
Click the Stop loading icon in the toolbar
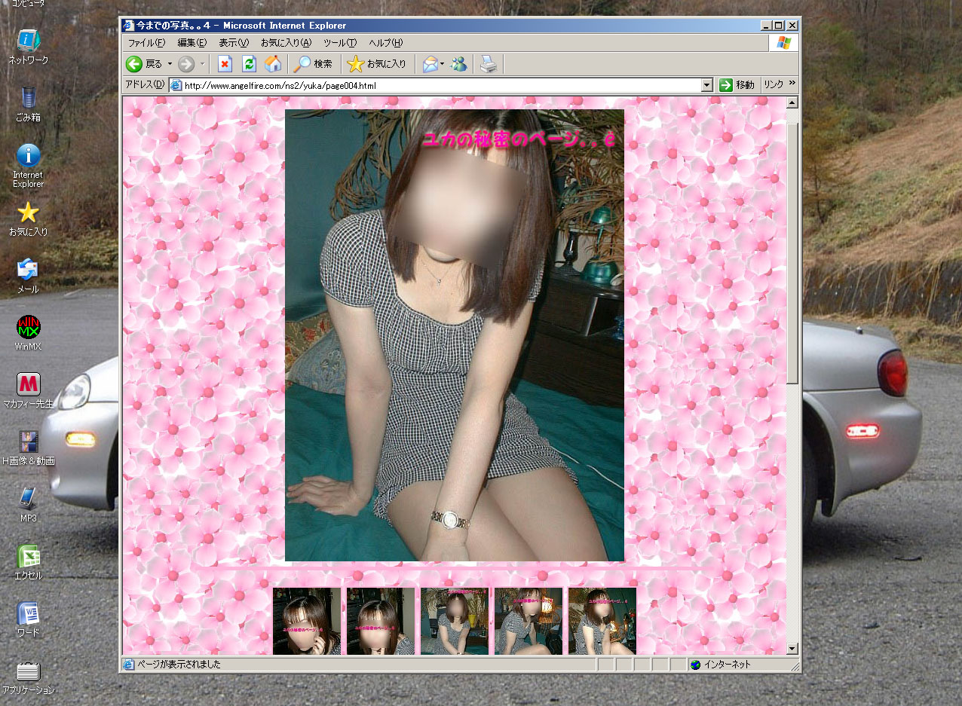tap(225, 64)
